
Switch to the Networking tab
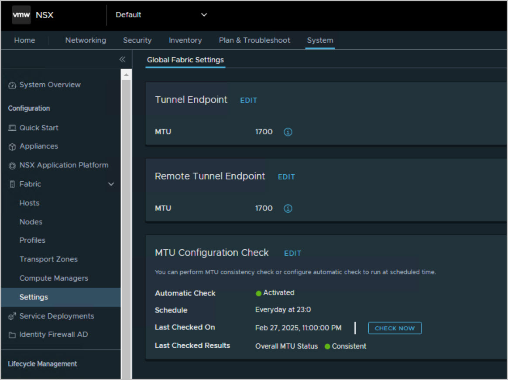[86, 40]
